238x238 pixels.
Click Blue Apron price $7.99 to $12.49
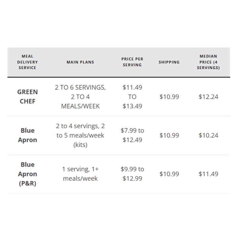[x=132, y=135]
